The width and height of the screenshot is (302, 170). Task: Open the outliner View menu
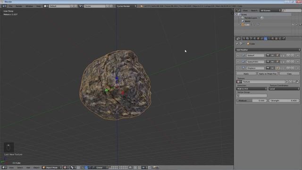[x=245, y=10]
